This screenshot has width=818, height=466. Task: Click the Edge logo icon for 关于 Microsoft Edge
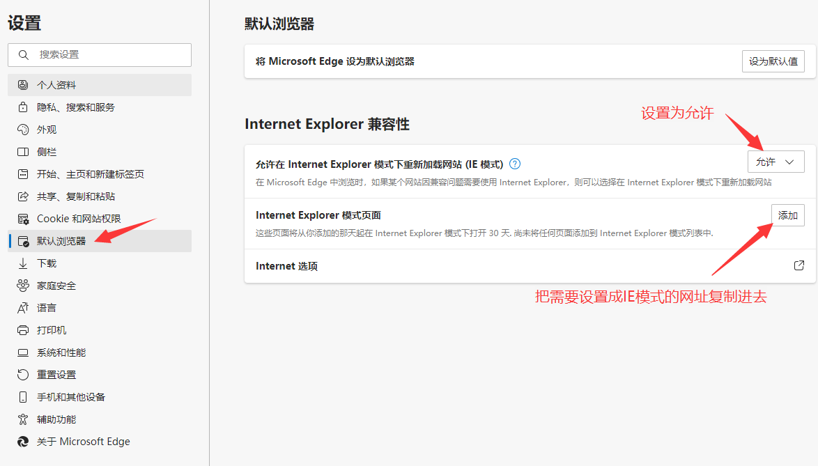click(23, 442)
